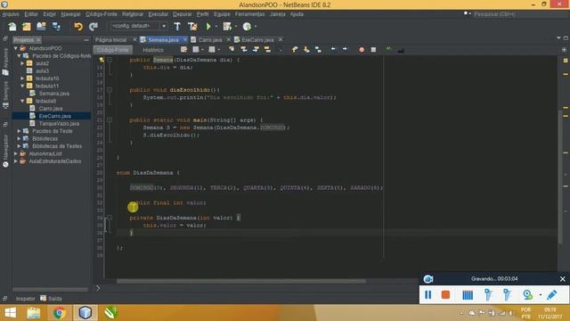Open the Navegar menu

tap(70, 14)
